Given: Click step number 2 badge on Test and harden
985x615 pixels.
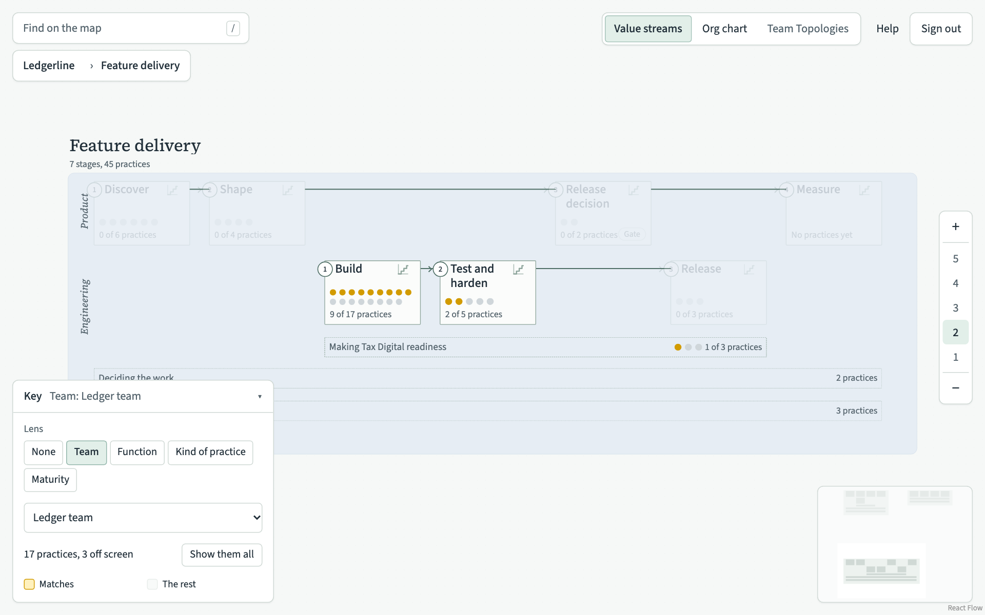Looking at the screenshot, I should click(440, 269).
